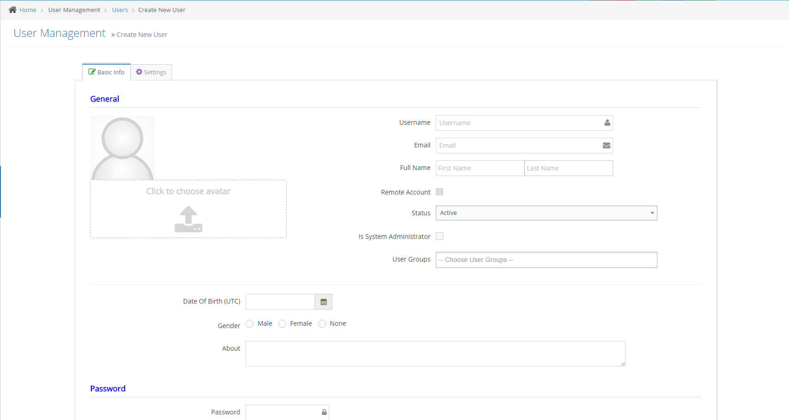Click the envelope icon in Email field
This screenshot has height=420, width=789.
[x=607, y=146]
